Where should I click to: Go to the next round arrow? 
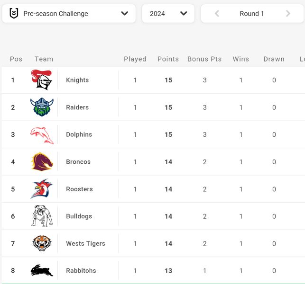click(x=288, y=14)
